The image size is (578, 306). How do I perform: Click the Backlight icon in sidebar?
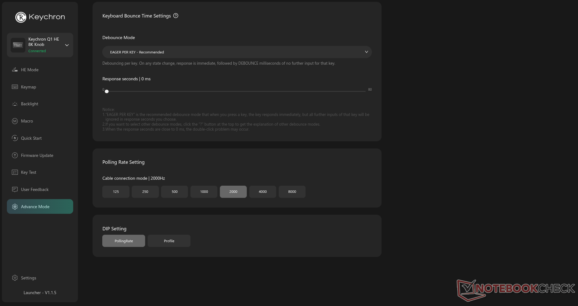coord(15,104)
